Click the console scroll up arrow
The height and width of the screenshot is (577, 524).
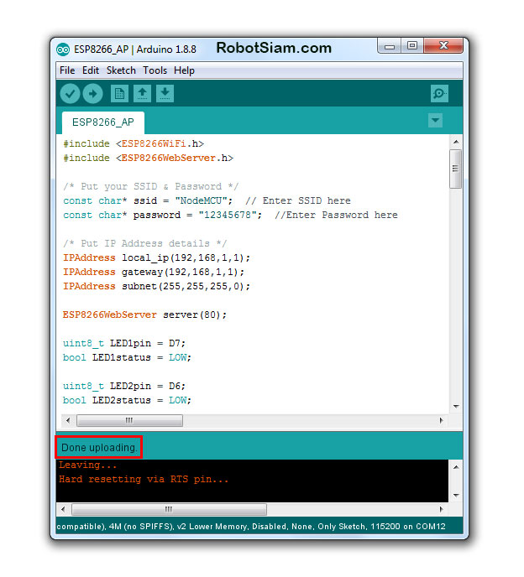tap(456, 467)
